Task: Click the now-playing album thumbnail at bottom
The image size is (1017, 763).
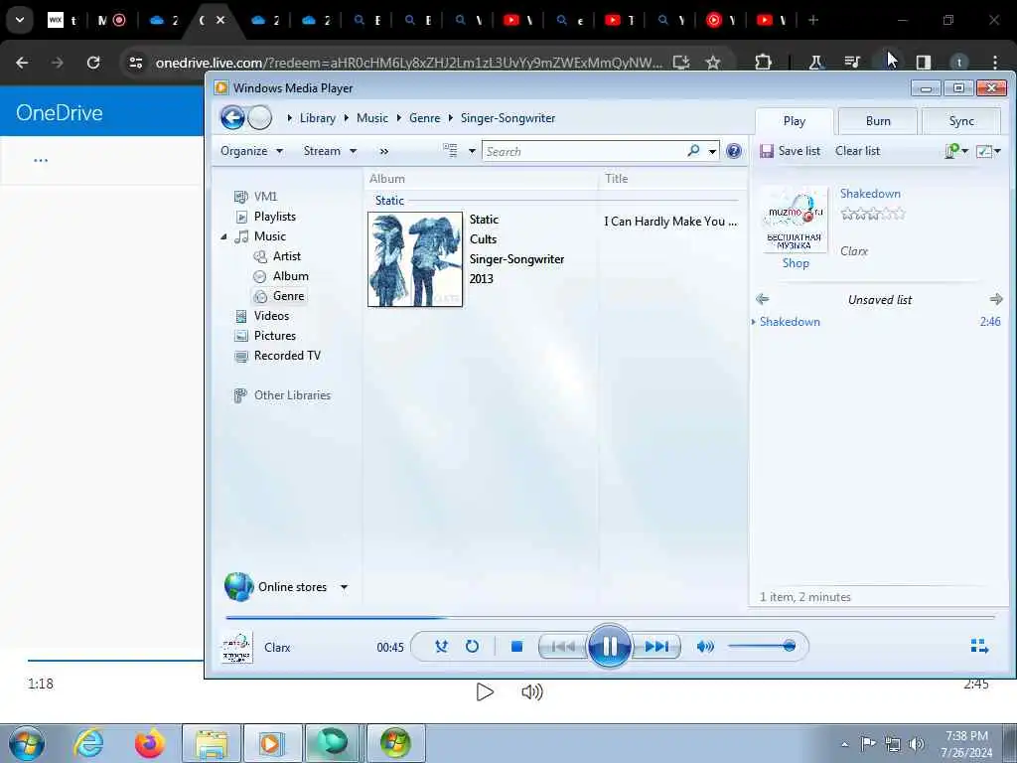Action: [237, 648]
